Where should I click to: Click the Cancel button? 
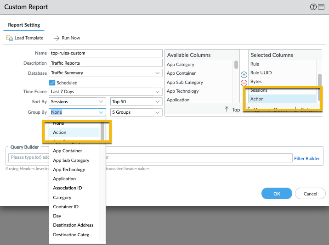[310, 194]
